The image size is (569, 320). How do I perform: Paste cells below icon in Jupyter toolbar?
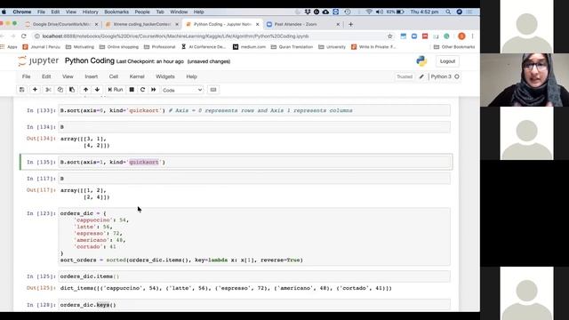(x=72, y=90)
